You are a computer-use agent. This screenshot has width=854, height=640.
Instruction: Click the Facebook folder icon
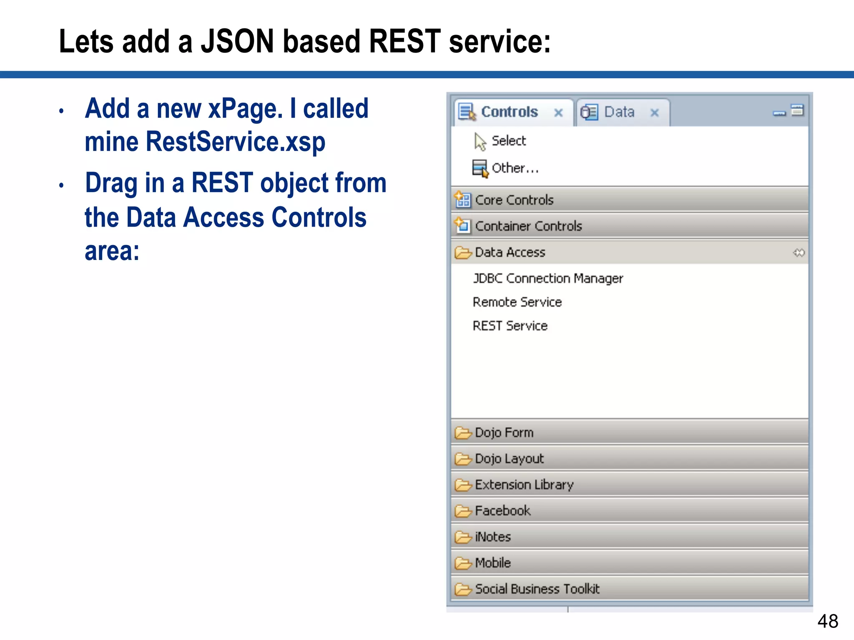point(463,511)
